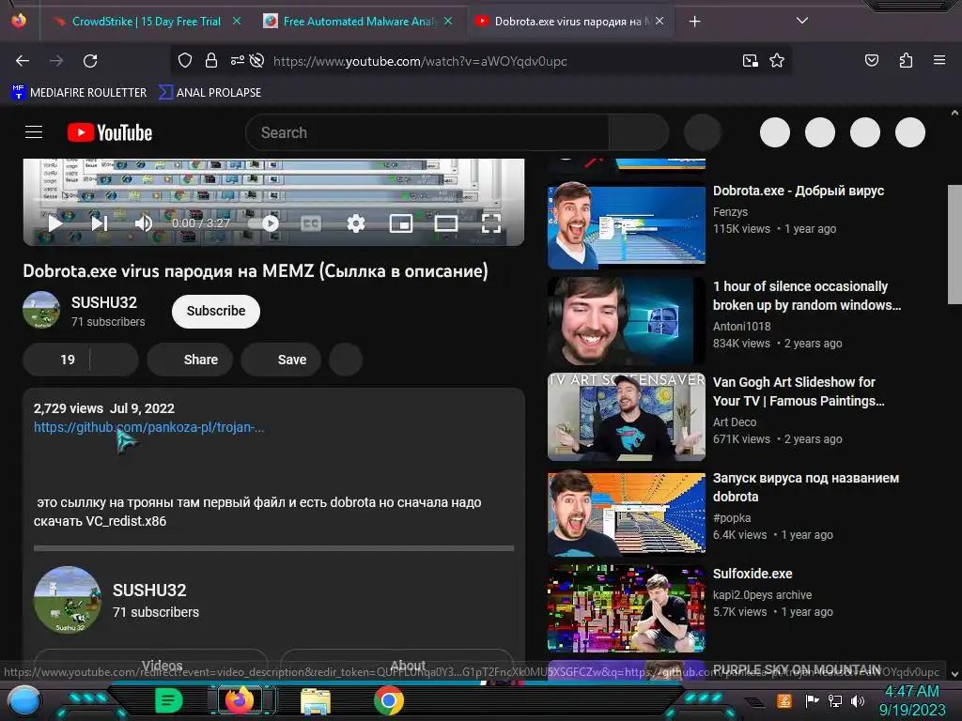Click the browser forward arrow

click(x=56, y=61)
